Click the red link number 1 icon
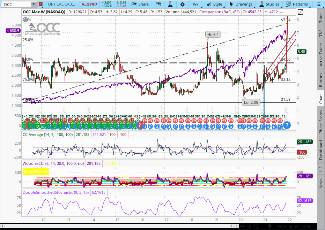Screen dimensions: 325x230 coord(41,4)
